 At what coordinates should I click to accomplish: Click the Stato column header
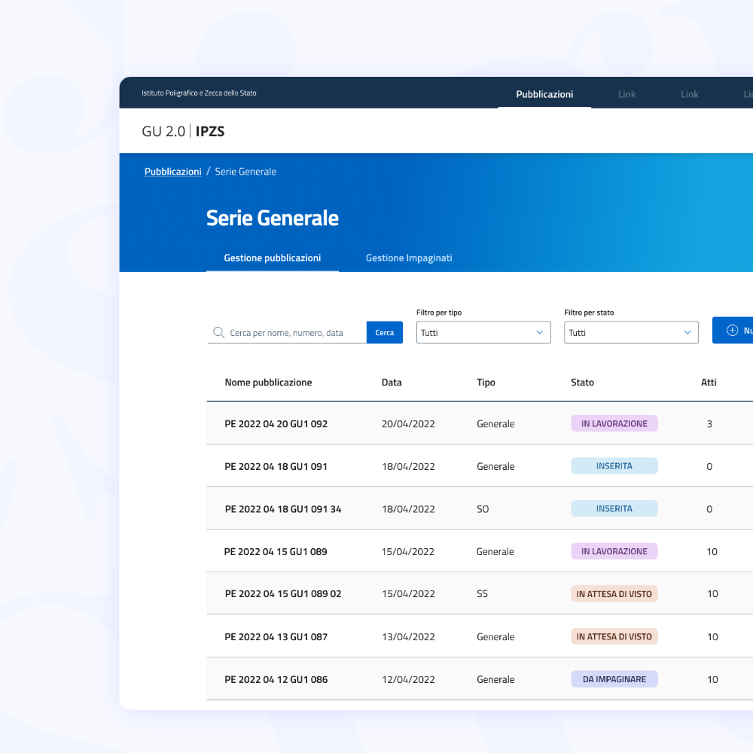point(582,383)
